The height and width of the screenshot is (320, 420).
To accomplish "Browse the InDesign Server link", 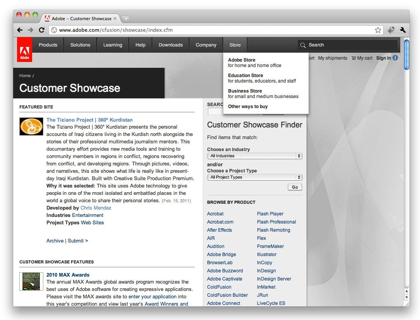I will tap(274, 279).
